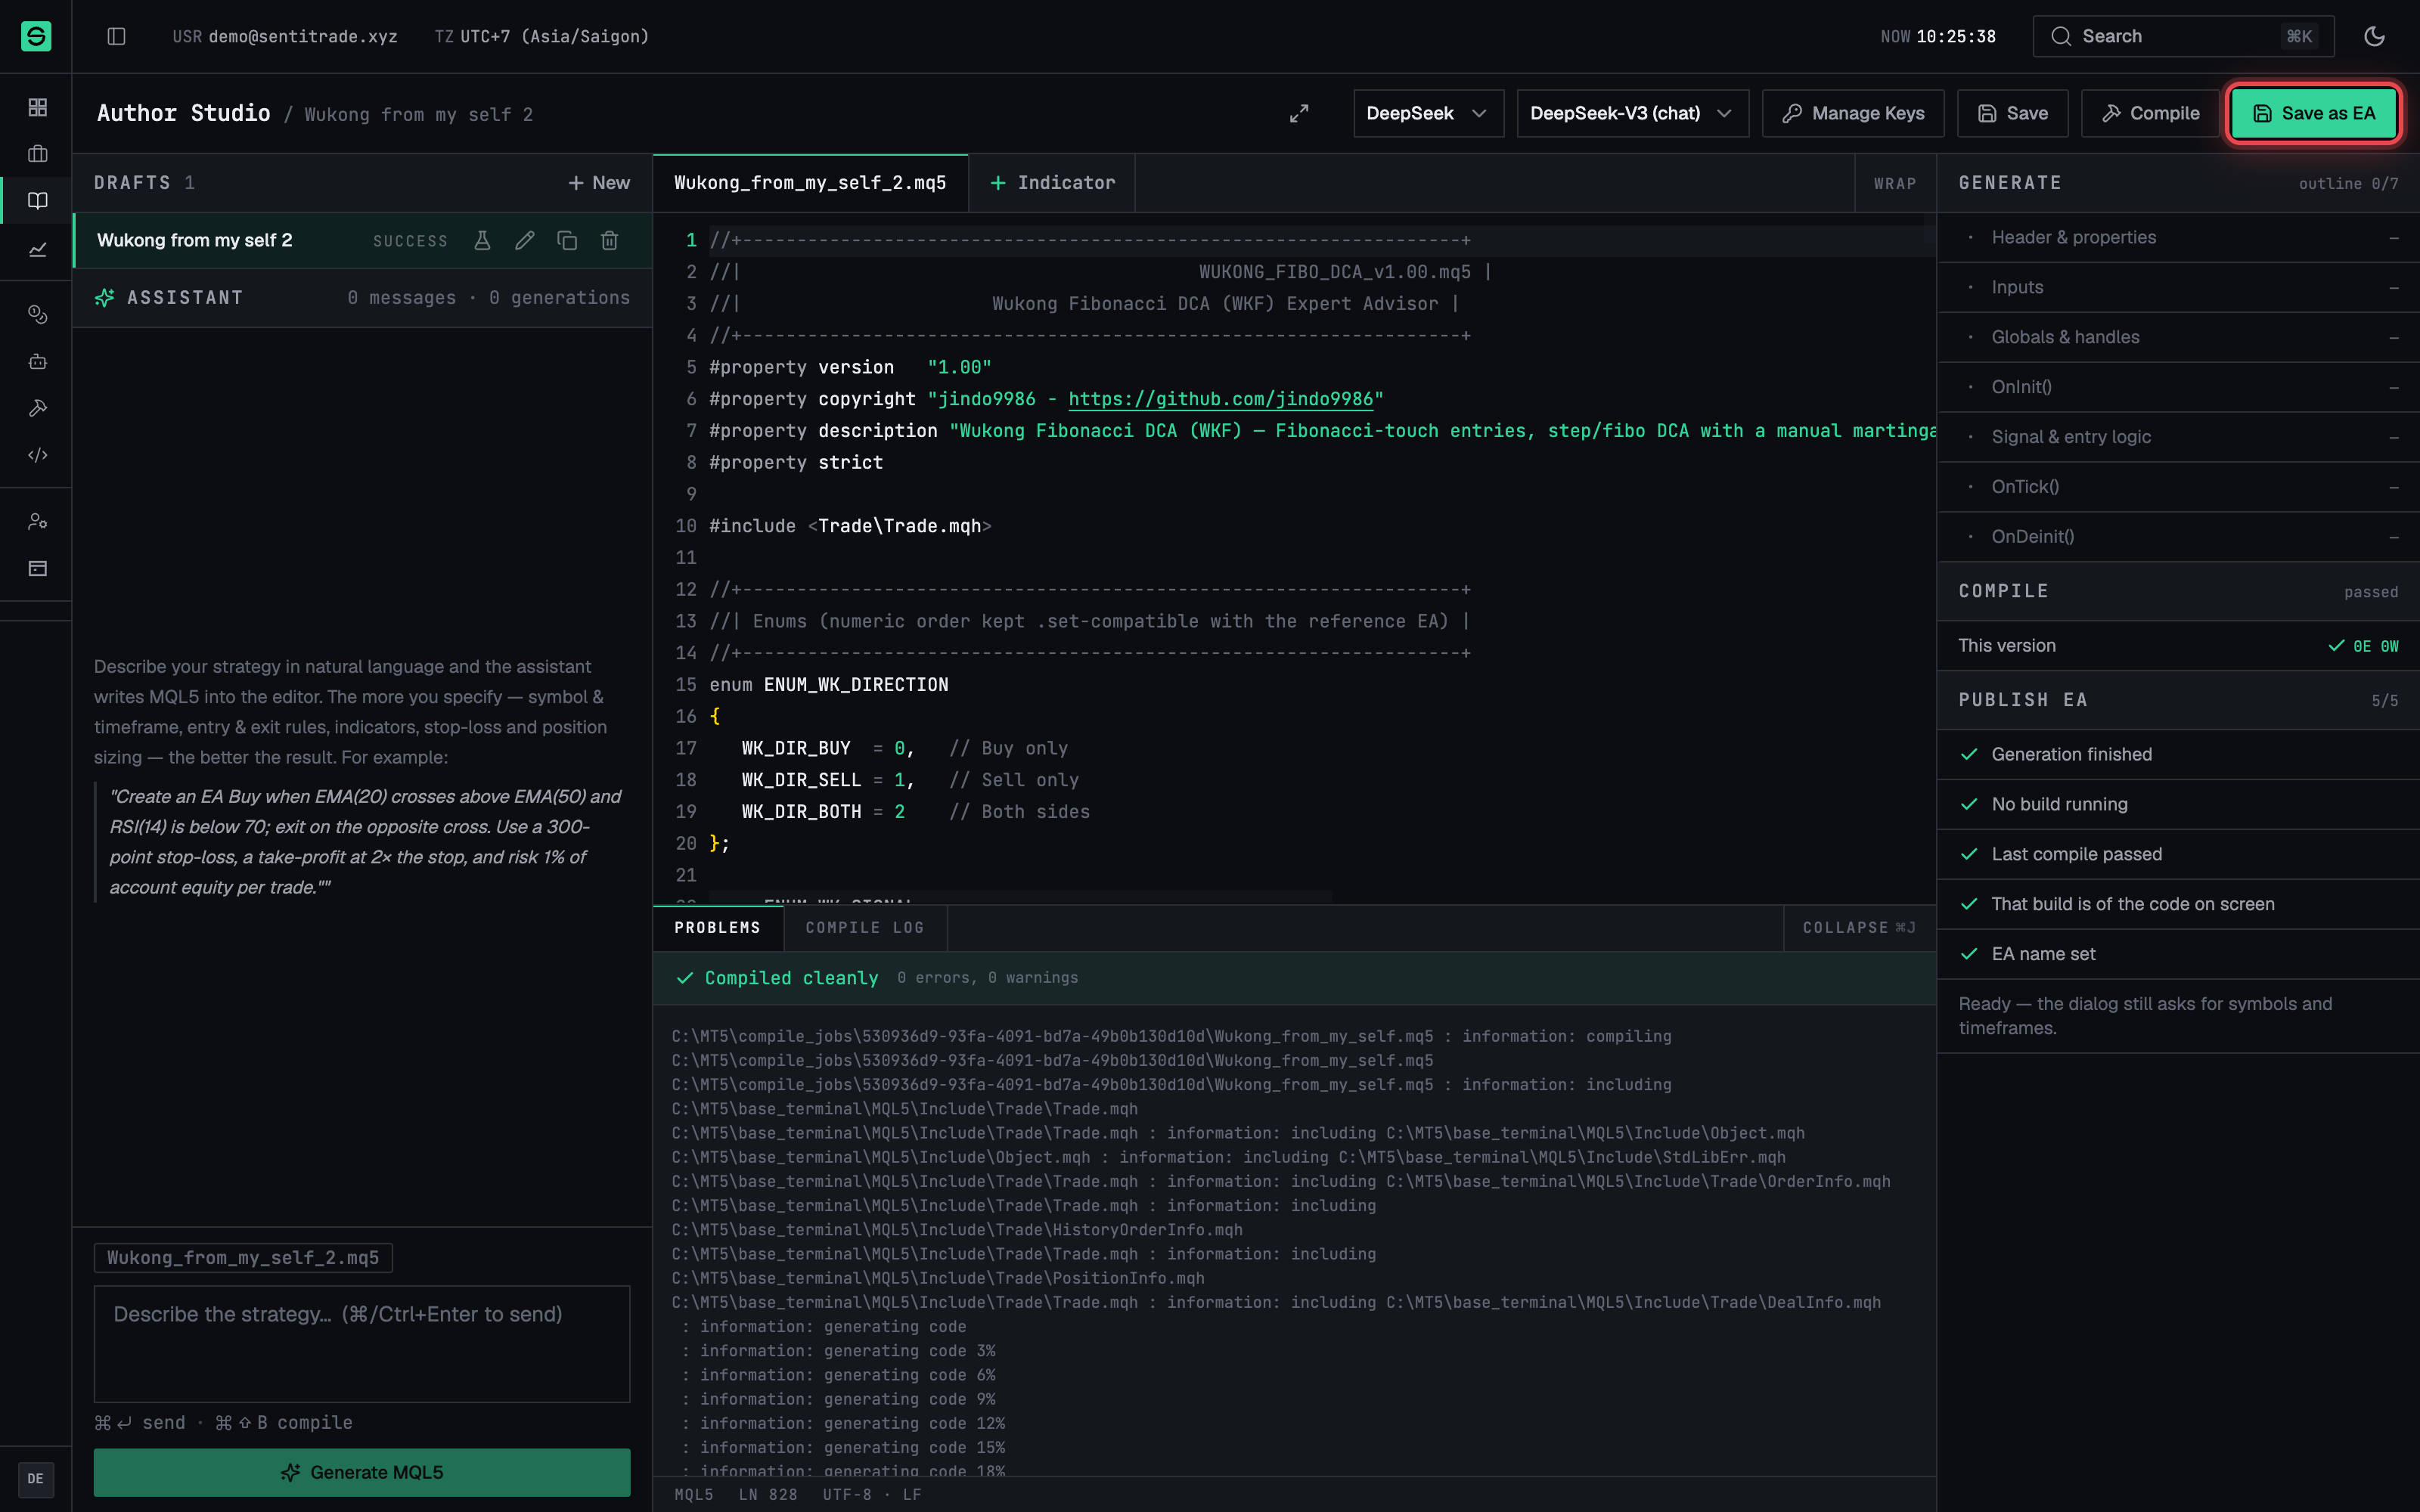Open the coins icon in sidebar
This screenshot has height=1512, width=2420.
click(x=37, y=314)
